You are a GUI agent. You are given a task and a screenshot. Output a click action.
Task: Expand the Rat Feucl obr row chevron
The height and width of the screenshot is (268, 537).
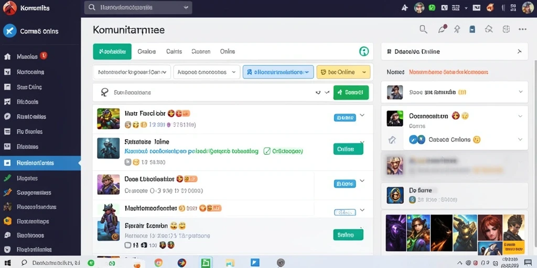point(362,115)
